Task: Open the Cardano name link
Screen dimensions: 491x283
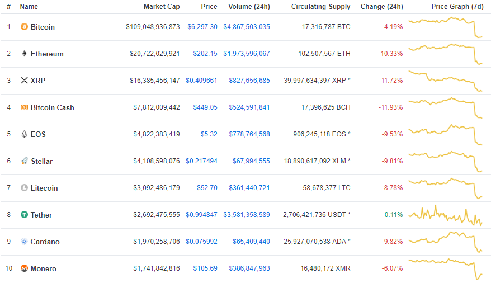Action: pos(45,242)
